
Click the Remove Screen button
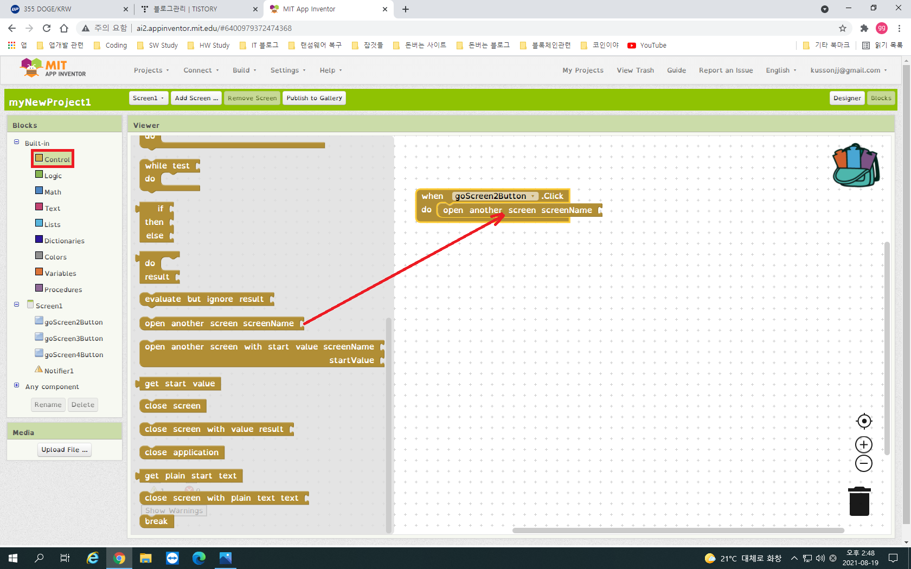point(252,98)
